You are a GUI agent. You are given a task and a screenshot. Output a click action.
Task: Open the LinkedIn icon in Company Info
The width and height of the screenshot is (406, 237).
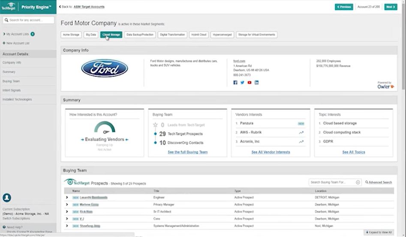[x=256, y=83]
